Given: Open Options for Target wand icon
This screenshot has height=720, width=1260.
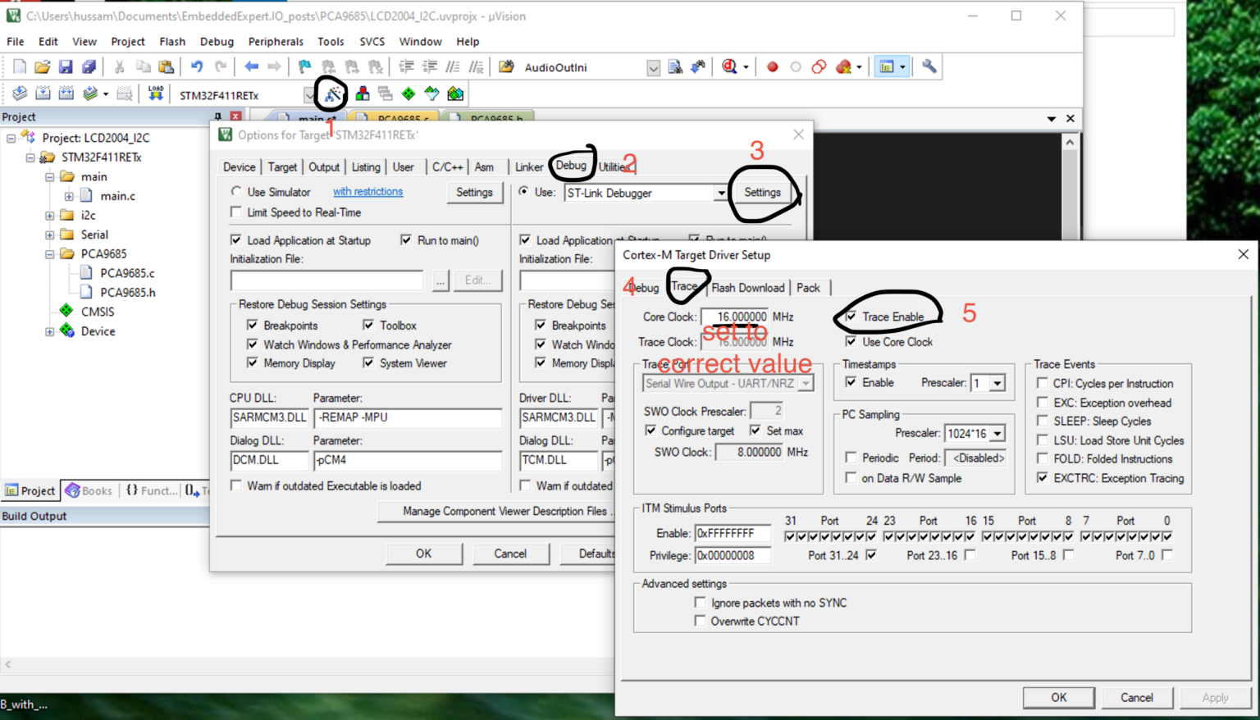Looking at the screenshot, I should click(331, 94).
